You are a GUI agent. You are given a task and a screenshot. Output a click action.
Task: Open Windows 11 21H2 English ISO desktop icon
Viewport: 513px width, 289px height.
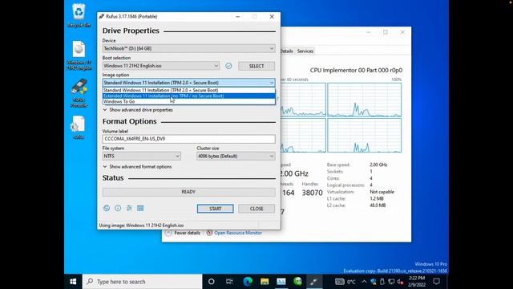point(79,55)
